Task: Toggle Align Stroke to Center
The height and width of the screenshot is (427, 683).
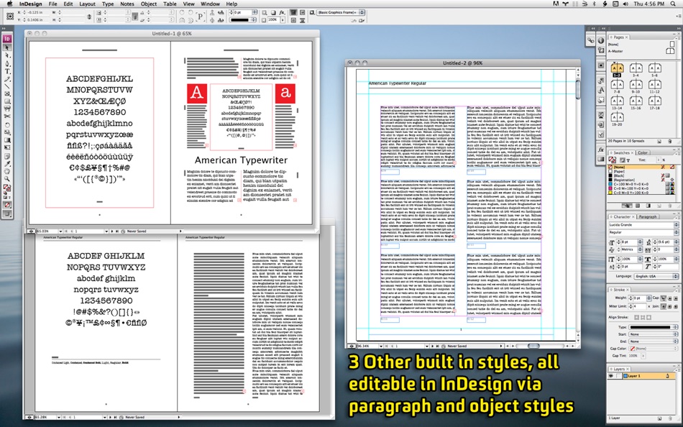Action: (636, 317)
